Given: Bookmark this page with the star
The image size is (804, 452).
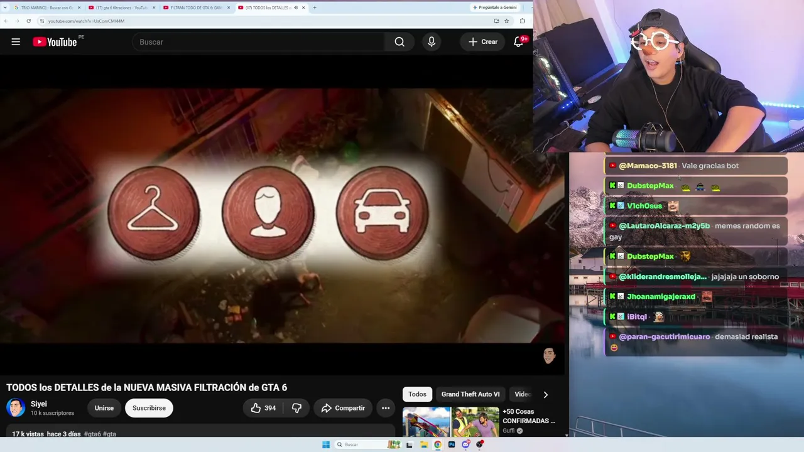Looking at the screenshot, I should pos(506,21).
